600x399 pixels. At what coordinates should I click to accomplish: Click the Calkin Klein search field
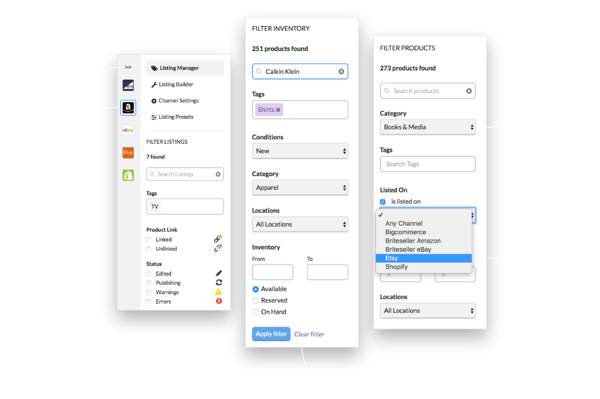tap(300, 72)
